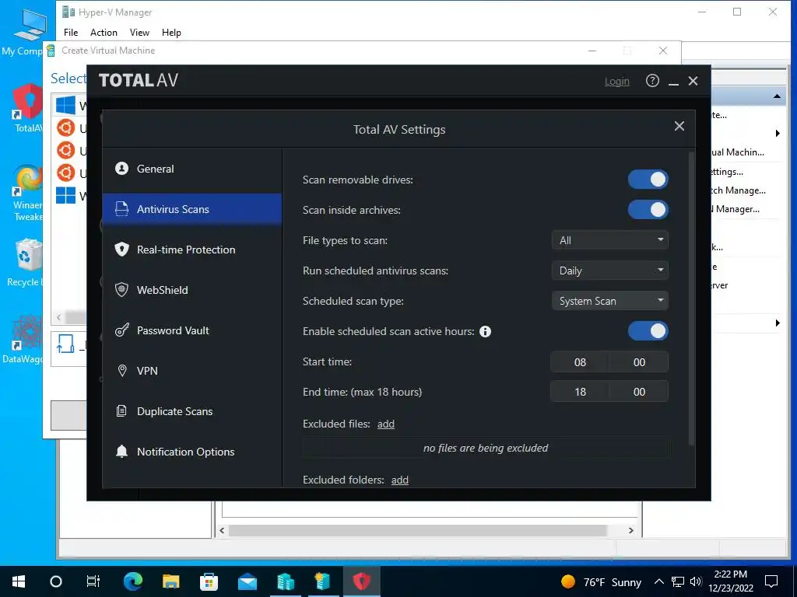The image size is (797, 597).
Task: Click Hyper-V horizontal scrollbar left arrow
Action: [x=222, y=530]
